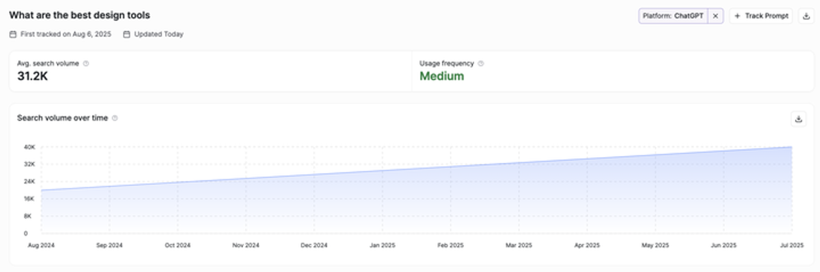Click the Jan 2025 axis label
This screenshot has height=272, width=820.
point(382,245)
